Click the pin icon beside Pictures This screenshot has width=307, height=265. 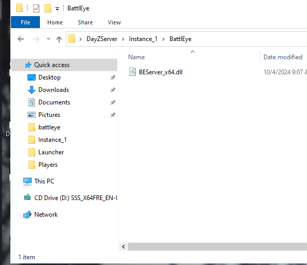113,115
